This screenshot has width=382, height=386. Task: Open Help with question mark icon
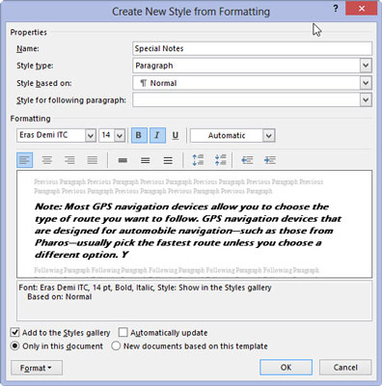[336, 9]
